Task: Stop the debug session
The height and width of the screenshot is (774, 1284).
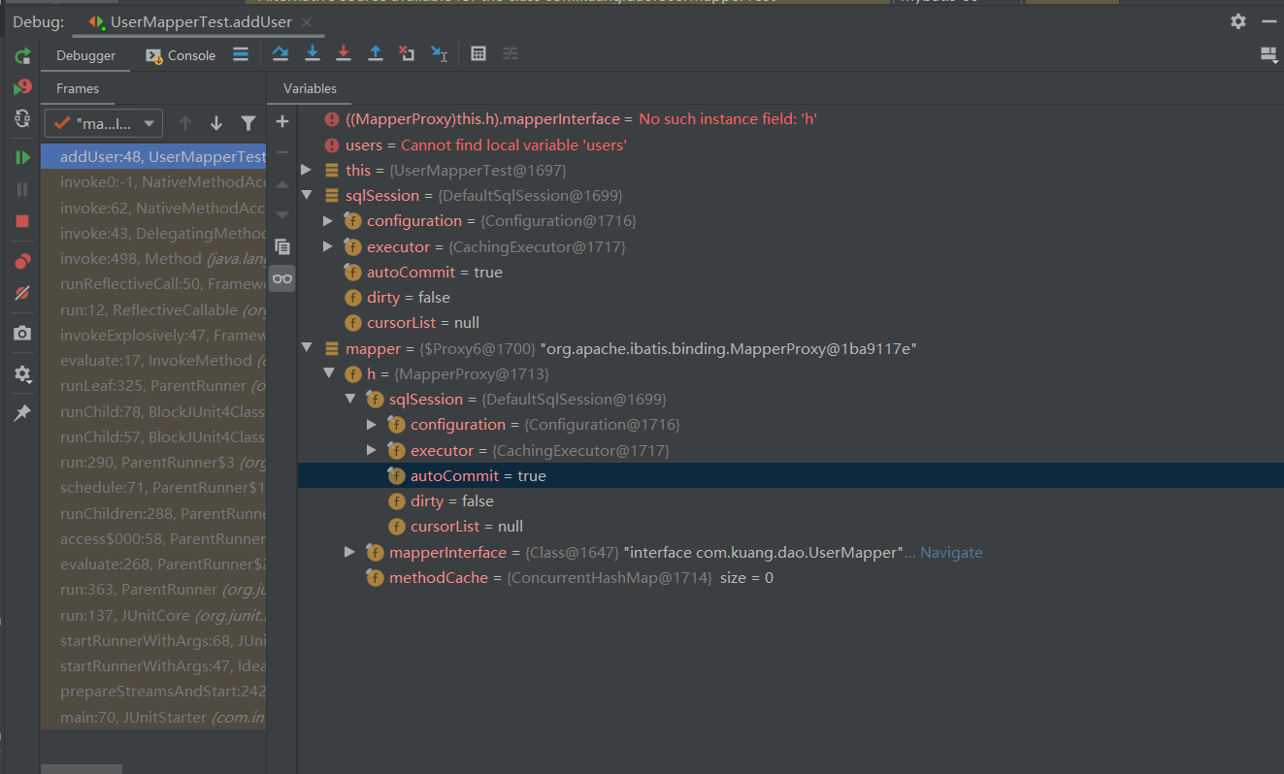Action: pyautogui.click(x=21, y=221)
